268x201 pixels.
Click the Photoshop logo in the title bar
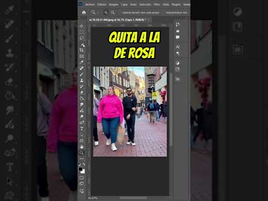pos(80,4)
